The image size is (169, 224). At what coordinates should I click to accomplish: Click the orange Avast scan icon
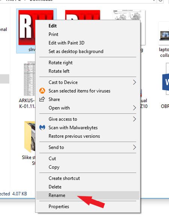42,91
